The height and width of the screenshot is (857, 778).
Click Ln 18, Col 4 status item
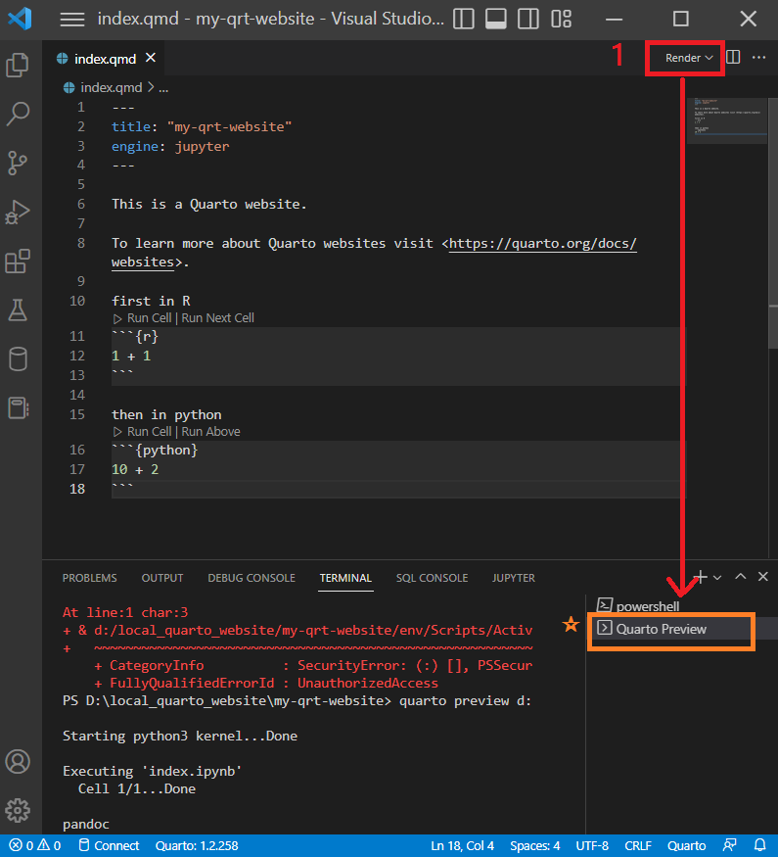pyautogui.click(x=463, y=845)
